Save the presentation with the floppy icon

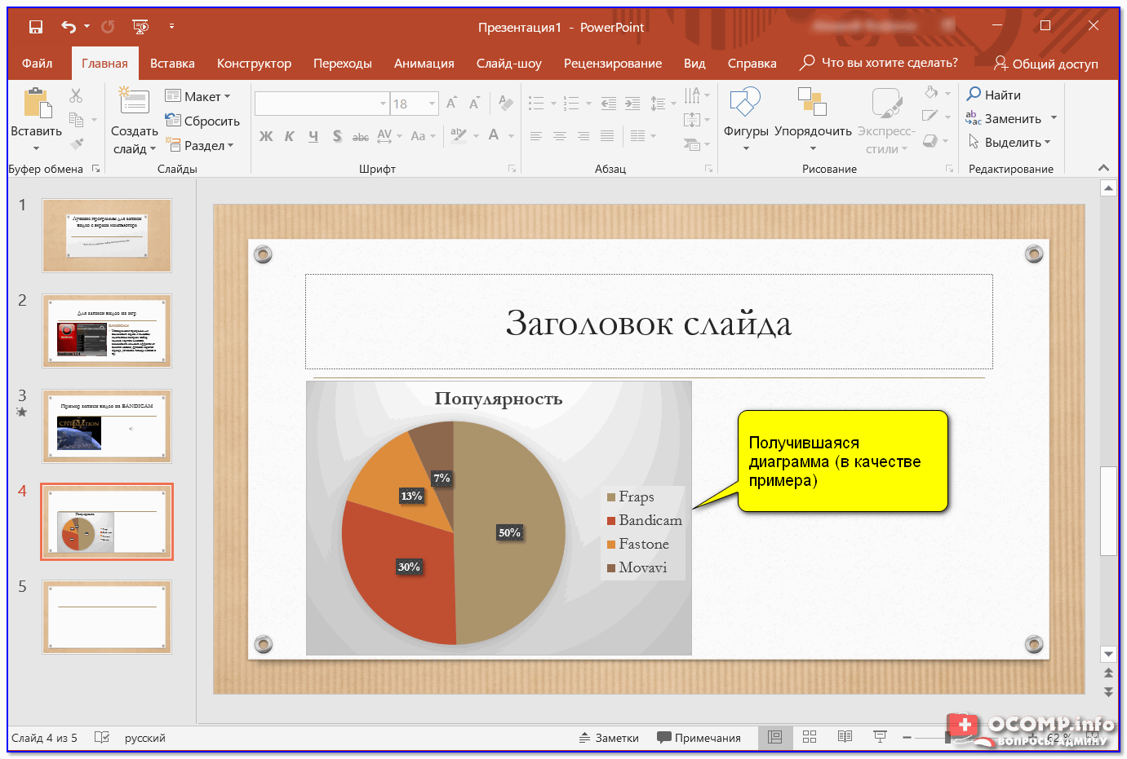click(x=35, y=27)
